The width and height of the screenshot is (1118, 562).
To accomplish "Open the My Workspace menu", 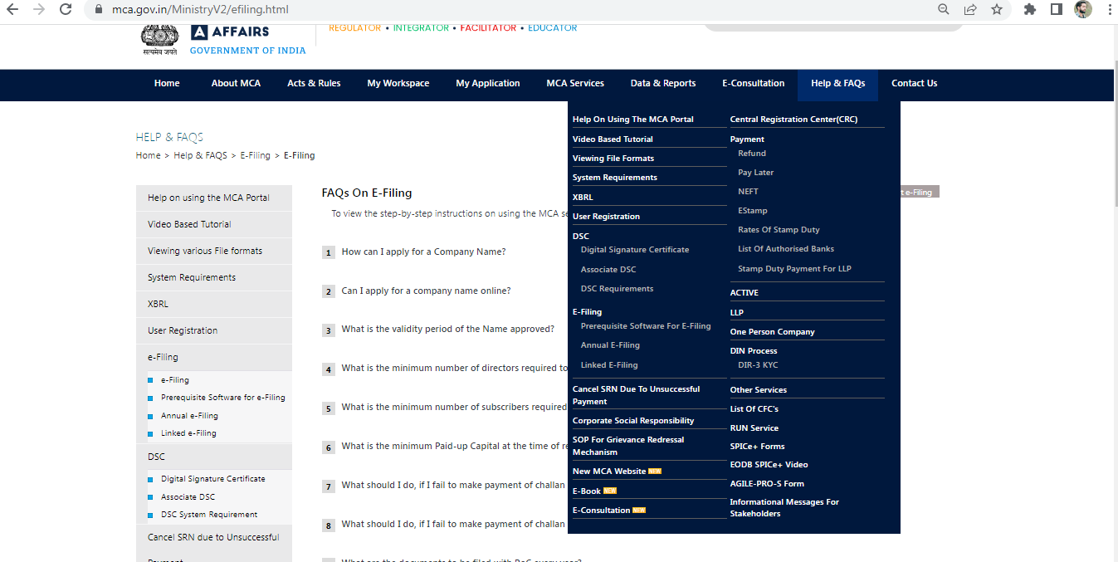I will pyautogui.click(x=398, y=83).
